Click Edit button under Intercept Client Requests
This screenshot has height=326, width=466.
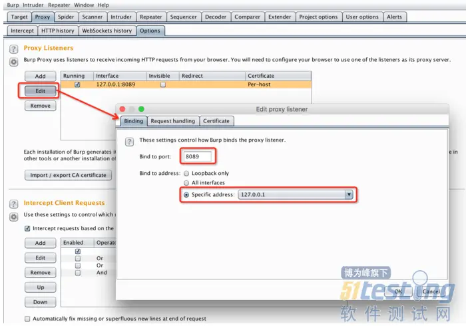(x=41, y=257)
